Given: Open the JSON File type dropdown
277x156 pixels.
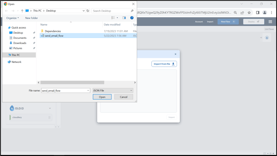Looking at the screenshot, I should click(113, 90).
